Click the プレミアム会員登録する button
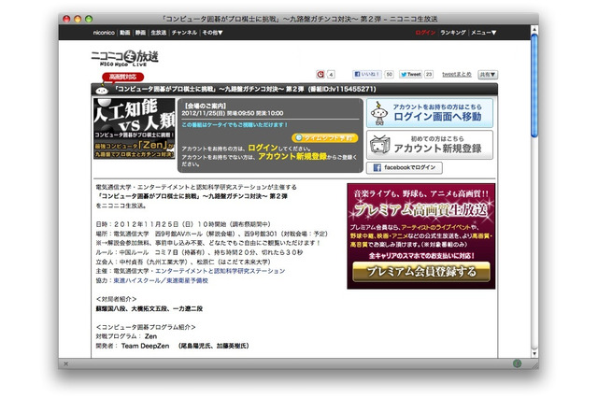598x398 pixels. point(420,272)
